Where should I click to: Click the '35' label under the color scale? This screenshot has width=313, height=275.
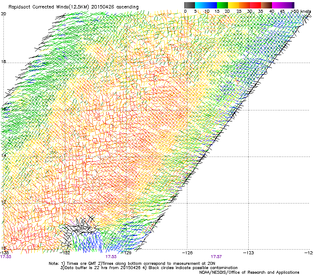(261, 11)
